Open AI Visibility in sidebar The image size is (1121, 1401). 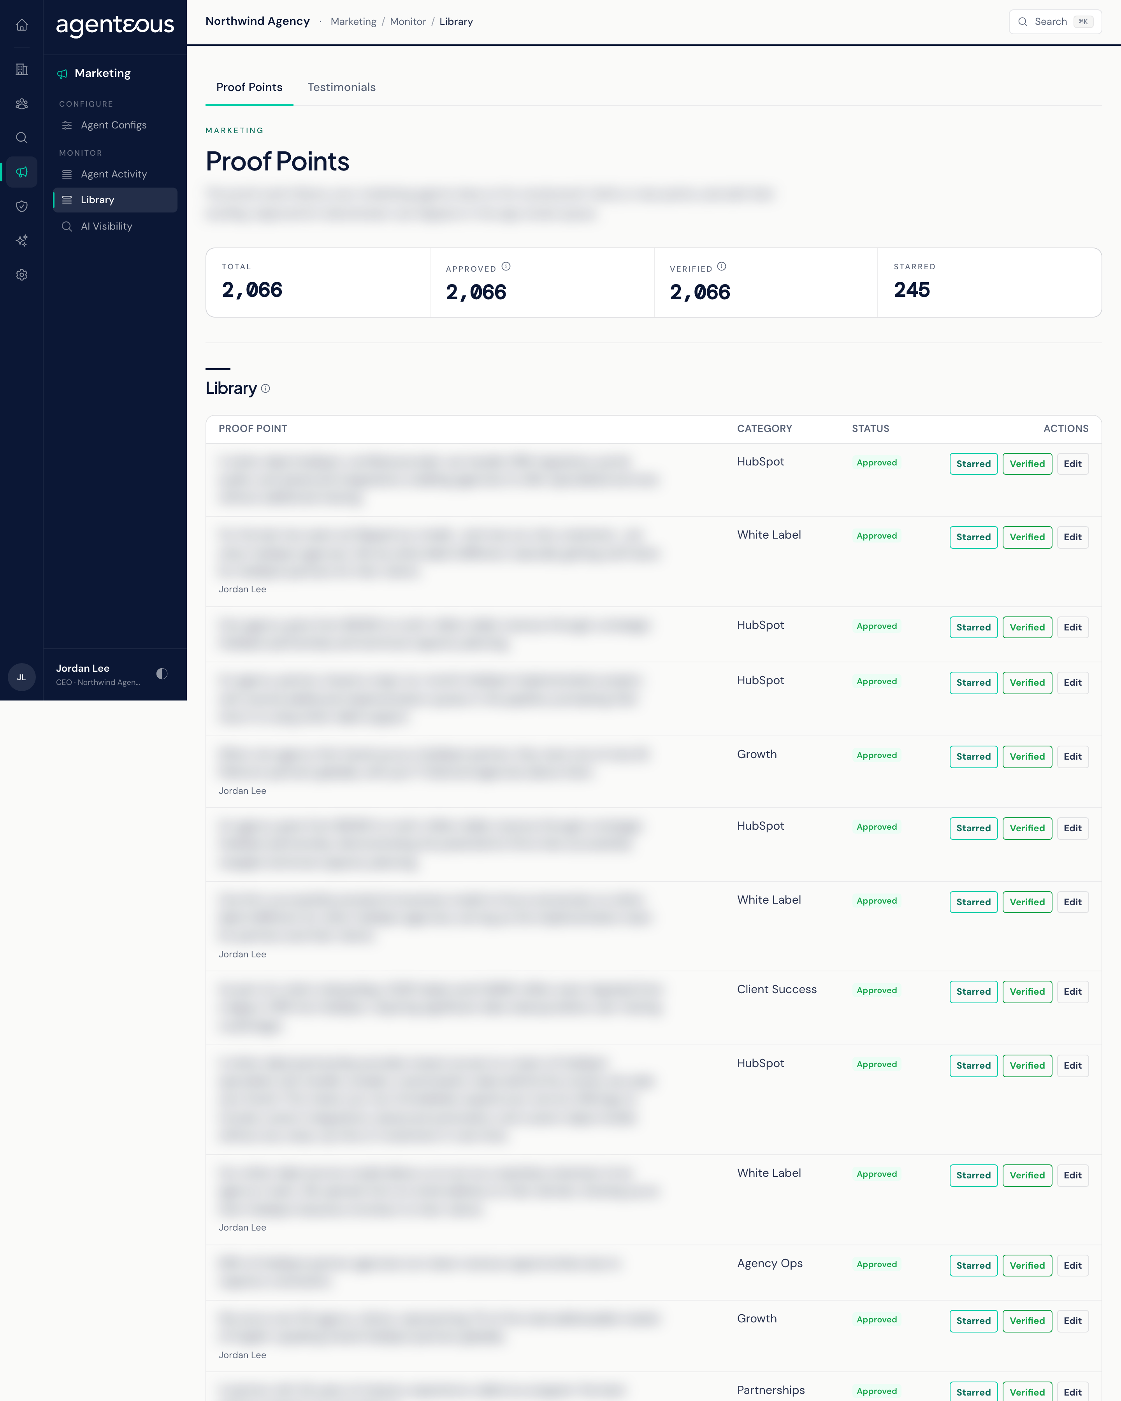pyautogui.click(x=114, y=226)
